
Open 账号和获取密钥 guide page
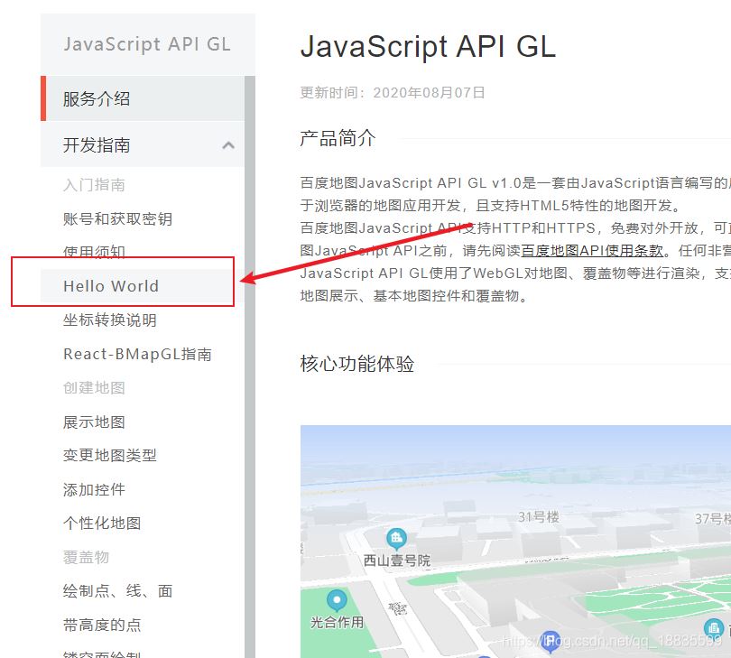pos(117,218)
